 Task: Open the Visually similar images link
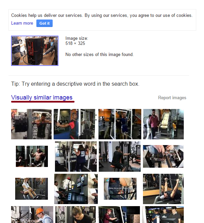coord(42,97)
